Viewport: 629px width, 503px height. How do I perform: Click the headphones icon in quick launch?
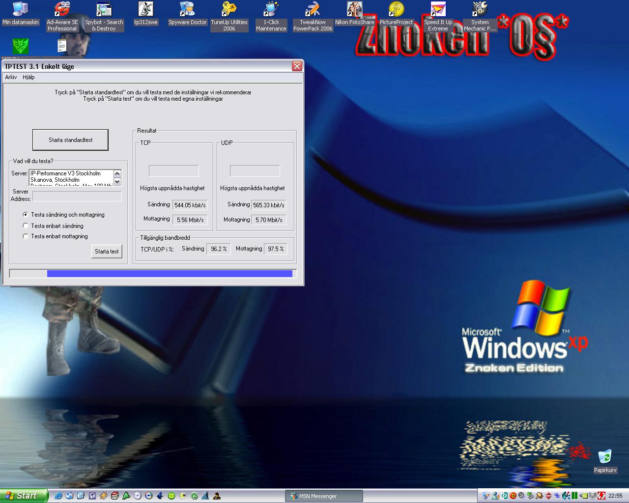pos(92,496)
